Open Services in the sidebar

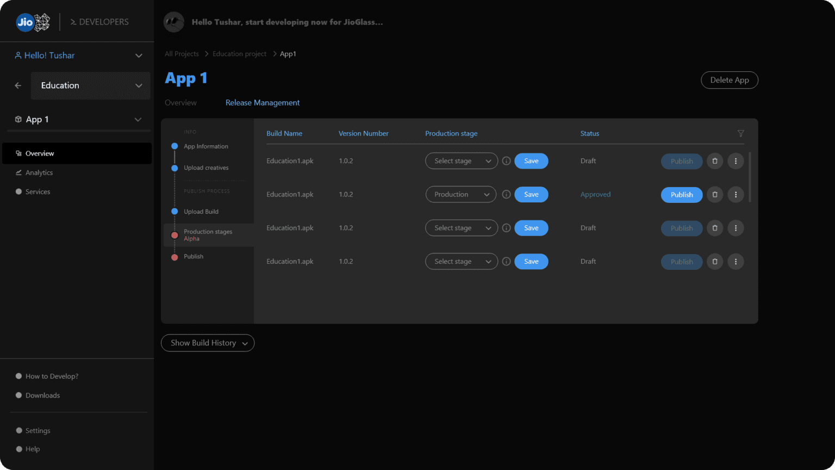[33, 191]
